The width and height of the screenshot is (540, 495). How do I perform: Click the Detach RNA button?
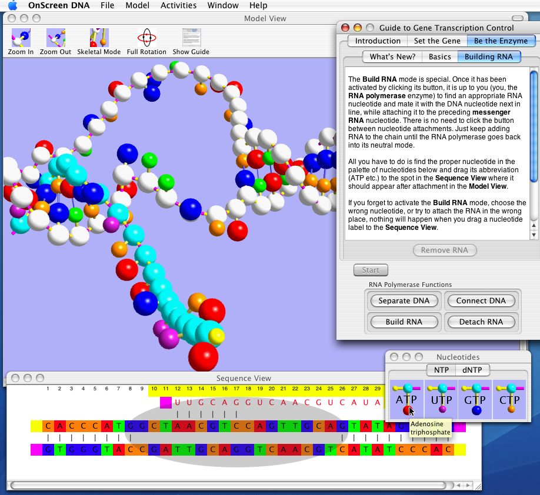481,322
